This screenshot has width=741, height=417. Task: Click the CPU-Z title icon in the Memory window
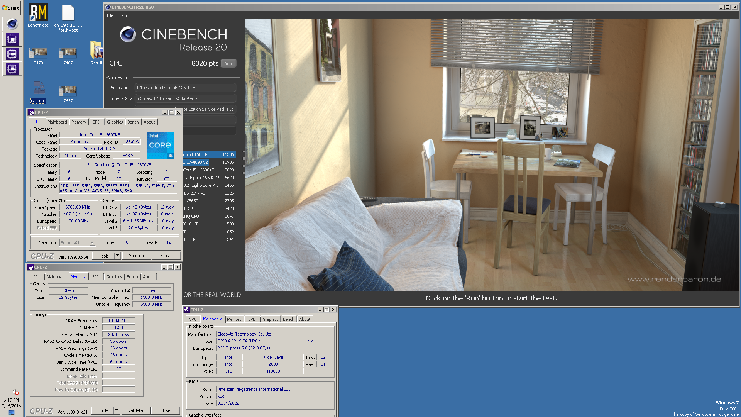click(30, 267)
